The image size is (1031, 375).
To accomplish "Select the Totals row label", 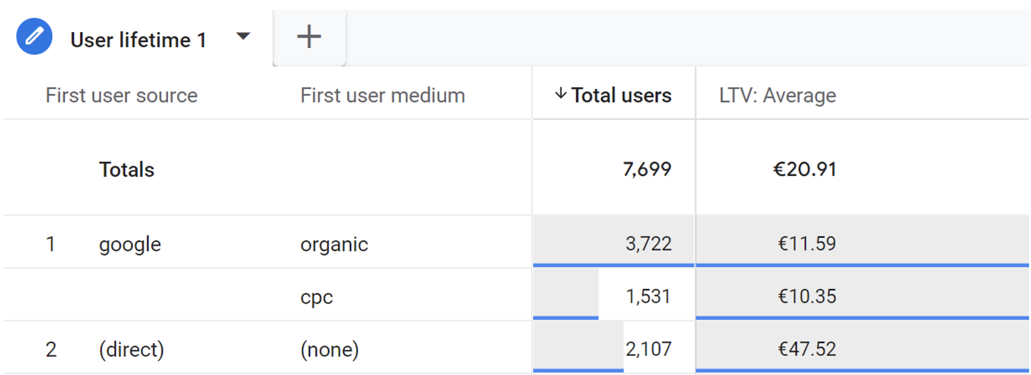I will [x=127, y=169].
